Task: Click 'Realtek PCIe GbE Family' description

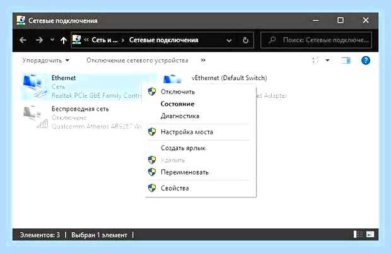Action: [96, 95]
